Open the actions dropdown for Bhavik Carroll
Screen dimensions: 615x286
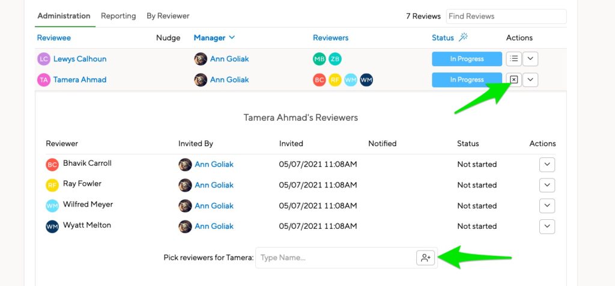(547, 165)
